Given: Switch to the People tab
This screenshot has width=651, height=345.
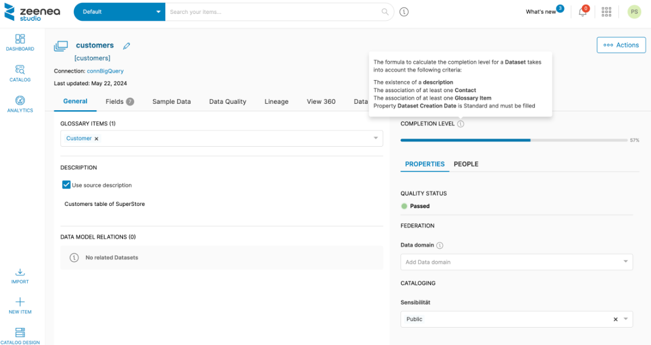Looking at the screenshot, I should [x=466, y=164].
